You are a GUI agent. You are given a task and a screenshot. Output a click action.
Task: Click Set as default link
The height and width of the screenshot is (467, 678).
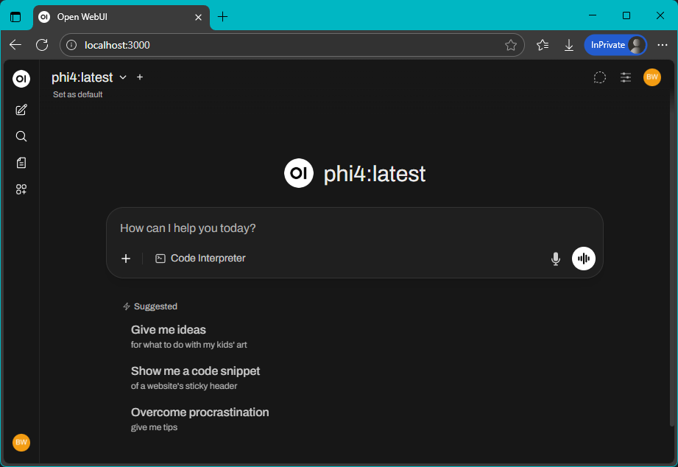click(78, 94)
